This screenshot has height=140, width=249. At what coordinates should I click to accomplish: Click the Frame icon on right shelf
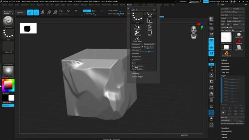[211, 75]
